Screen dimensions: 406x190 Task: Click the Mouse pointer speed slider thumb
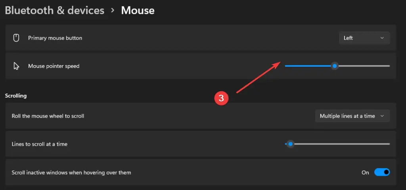335,66
